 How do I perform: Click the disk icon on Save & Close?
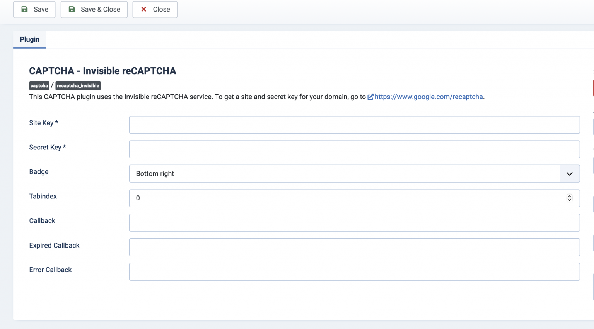click(x=71, y=9)
